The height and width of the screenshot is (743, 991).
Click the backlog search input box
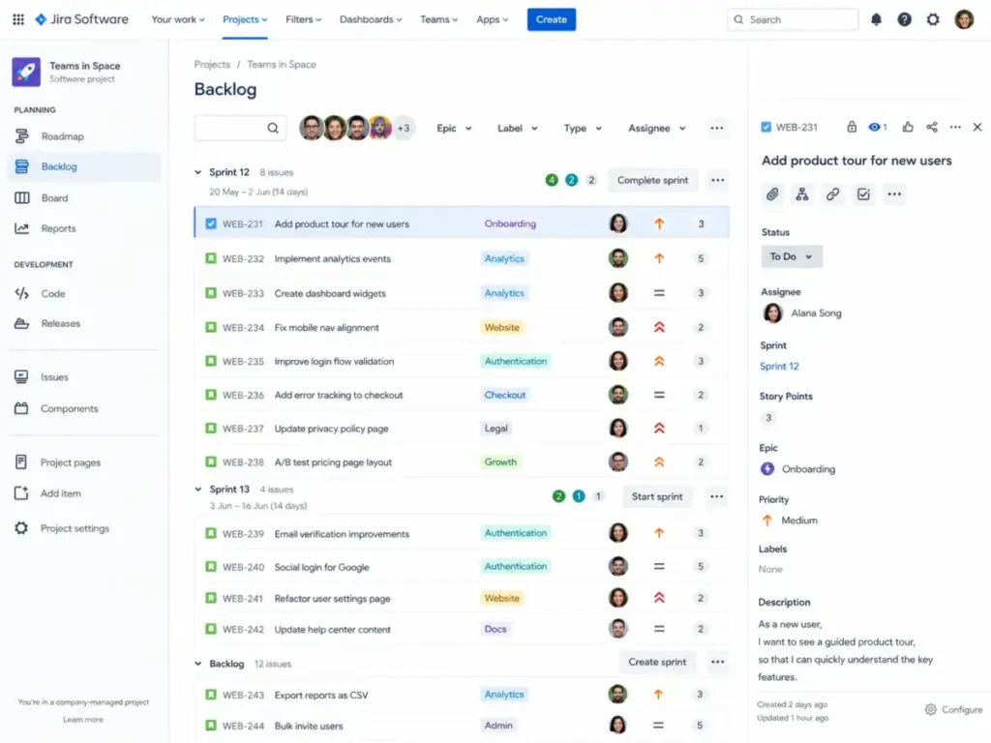pyautogui.click(x=240, y=129)
